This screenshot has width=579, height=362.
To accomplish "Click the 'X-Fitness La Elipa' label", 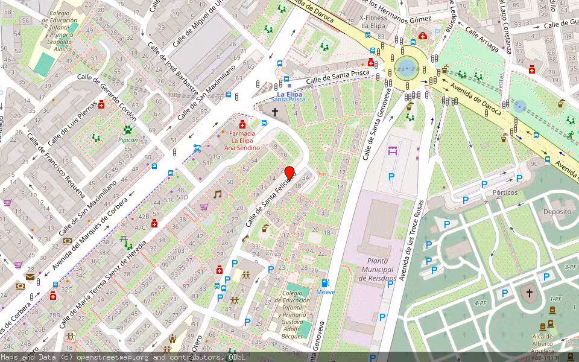I will tap(373, 22).
